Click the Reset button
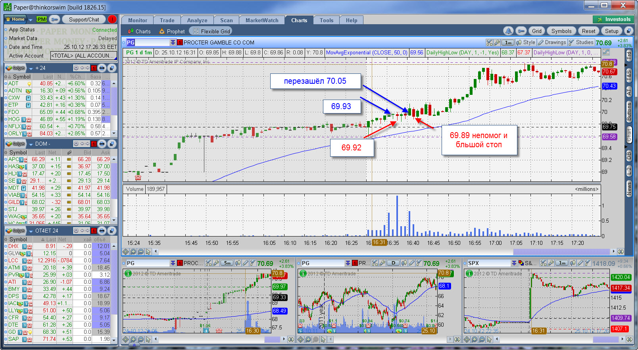 [588, 31]
